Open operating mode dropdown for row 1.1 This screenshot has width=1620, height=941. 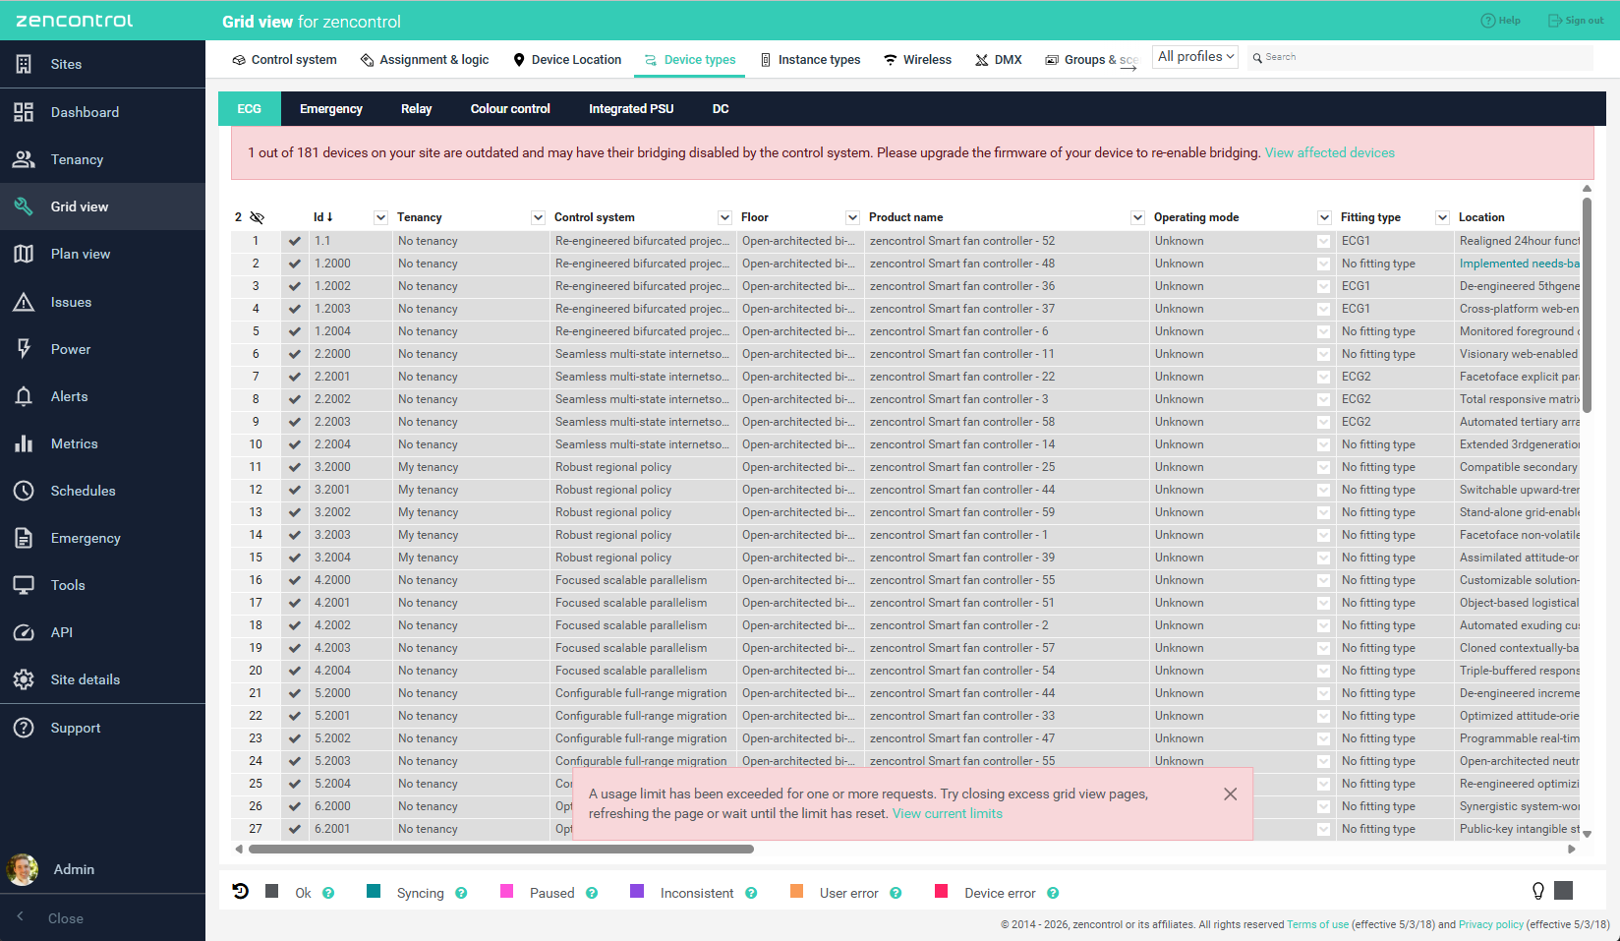pos(1323,241)
